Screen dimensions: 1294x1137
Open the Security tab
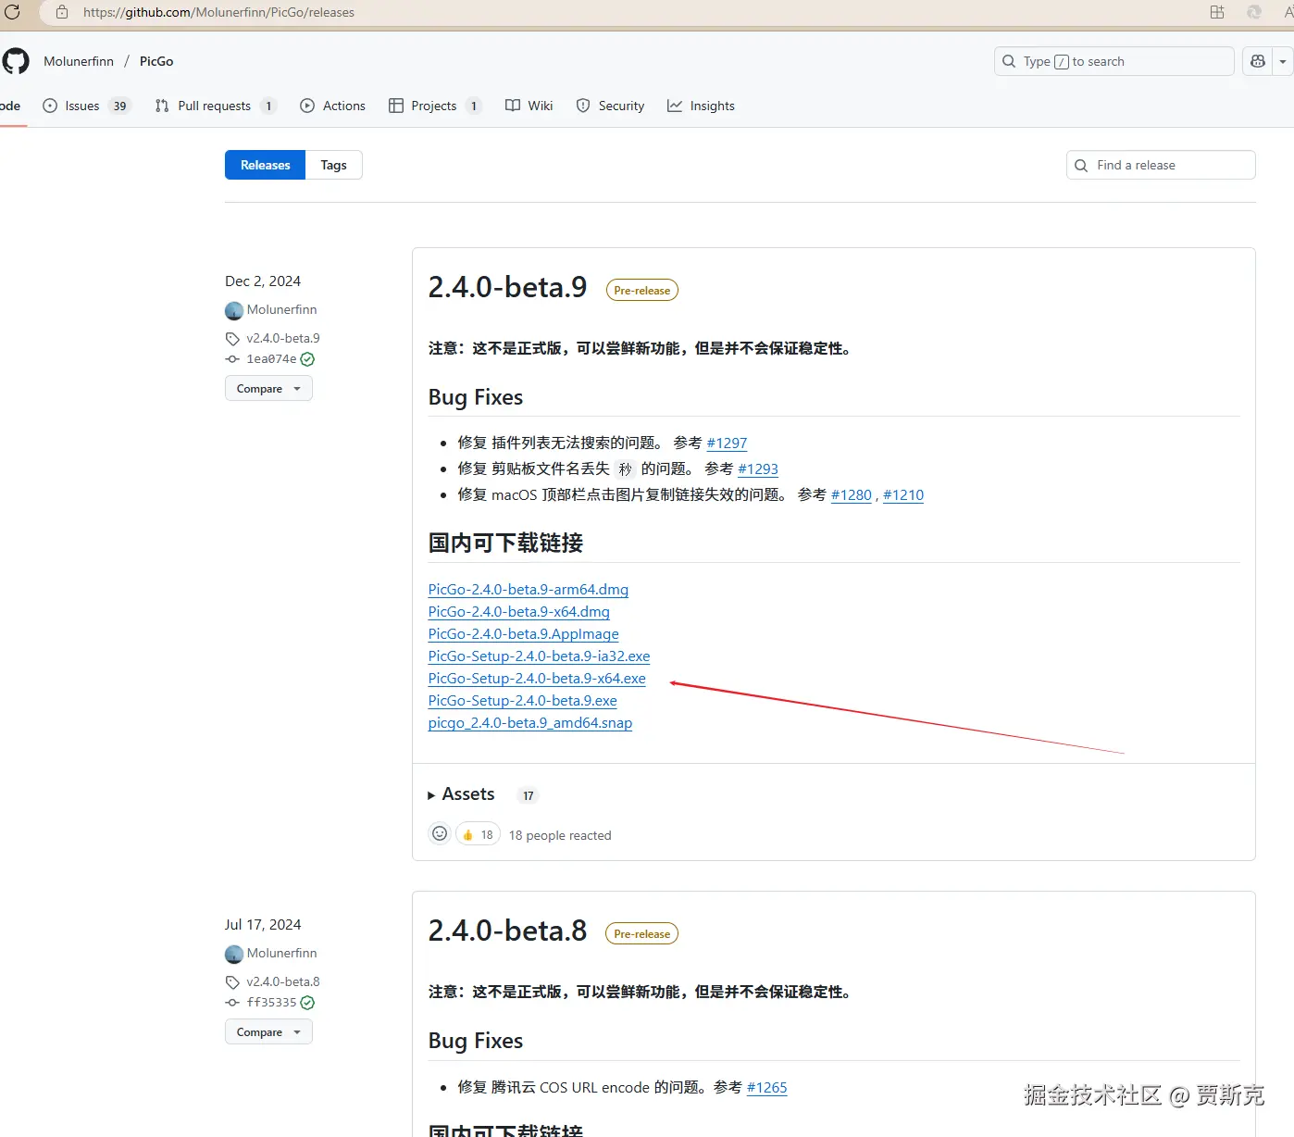(x=610, y=106)
